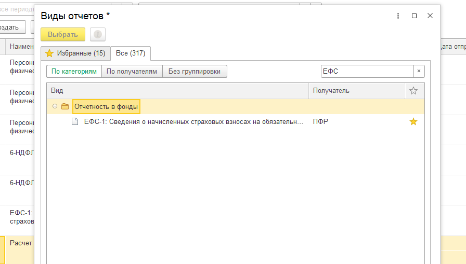Group reports По категориям

tap(74, 72)
